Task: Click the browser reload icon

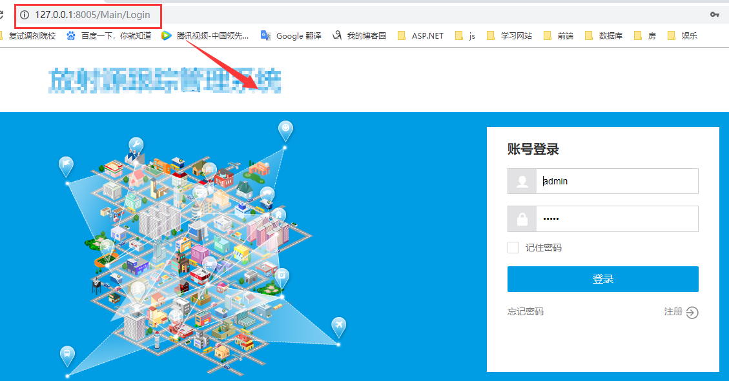Action: pos(1,15)
